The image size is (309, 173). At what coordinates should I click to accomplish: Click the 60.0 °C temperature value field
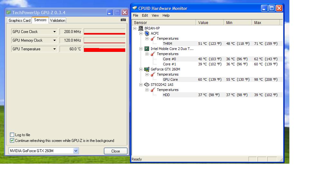coord(70,49)
